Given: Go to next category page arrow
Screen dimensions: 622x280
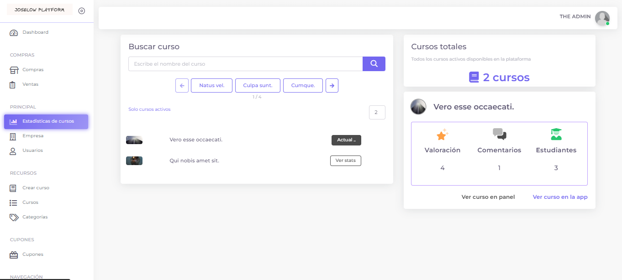Looking at the screenshot, I should [x=332, y=85].
